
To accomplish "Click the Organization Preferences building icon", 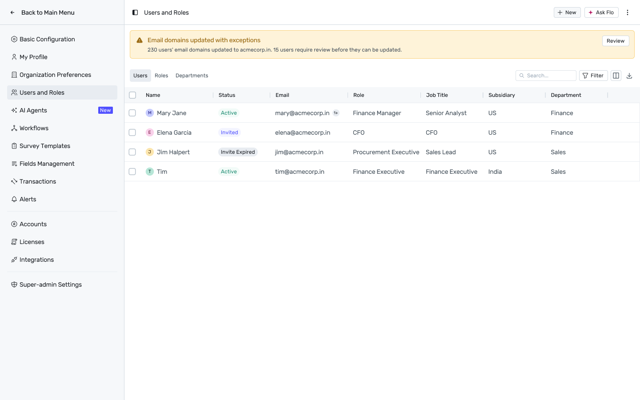I will pos(14,75).
